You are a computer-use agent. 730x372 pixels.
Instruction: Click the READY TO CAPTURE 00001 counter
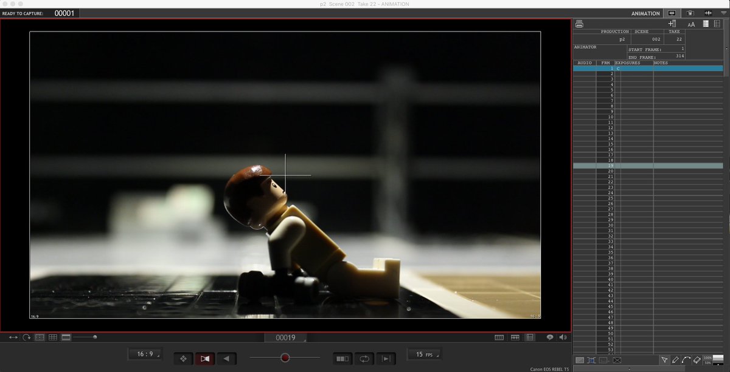64,13
